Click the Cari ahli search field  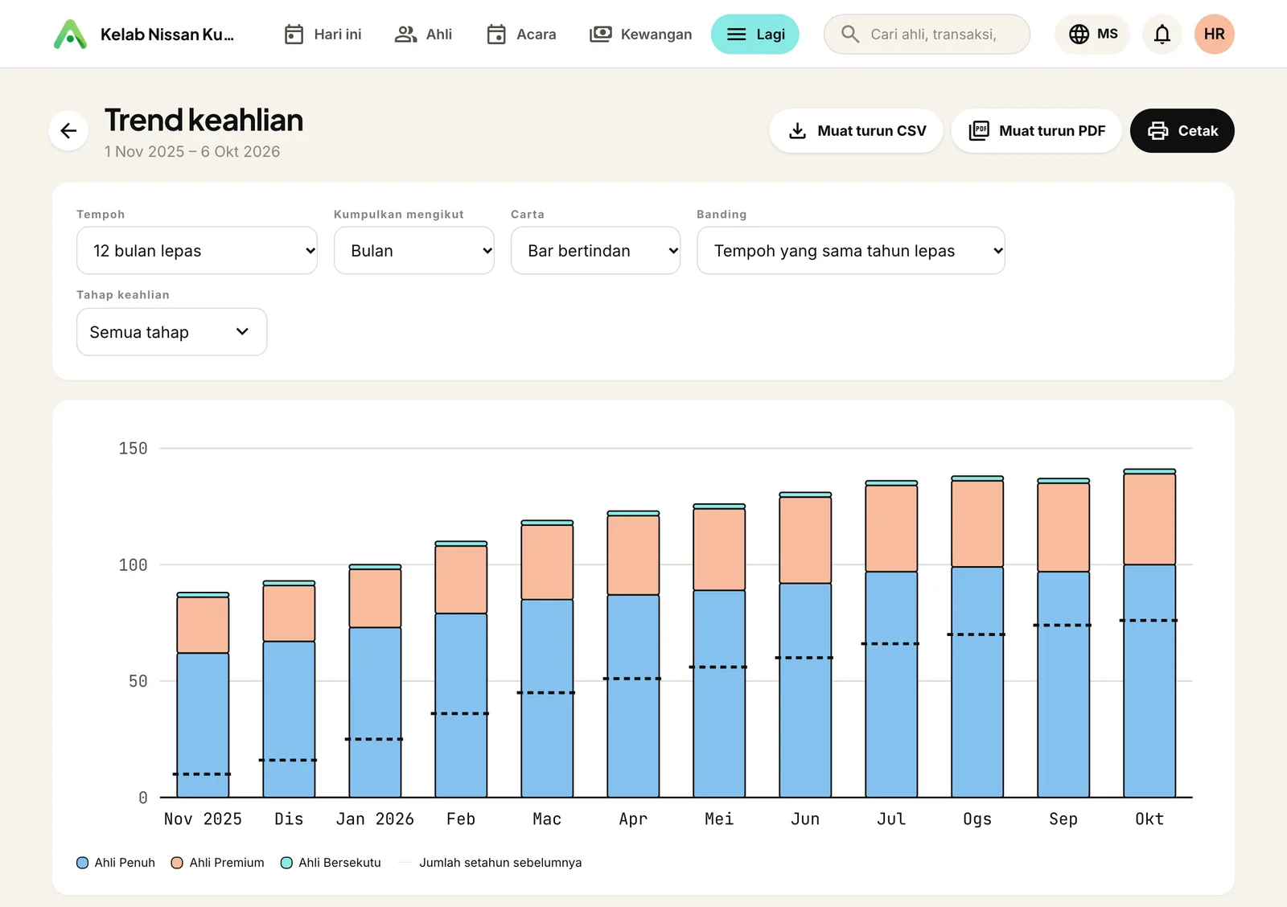(927, 34)
